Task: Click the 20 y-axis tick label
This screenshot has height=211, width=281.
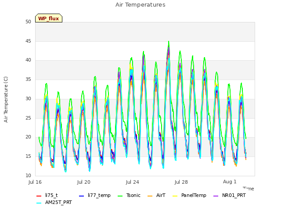Action: coord(28,137)
